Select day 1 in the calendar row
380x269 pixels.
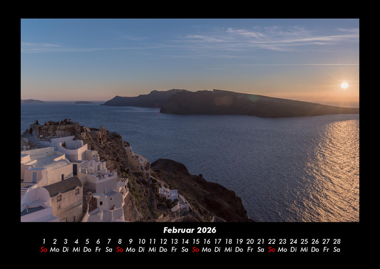[x=44, y=241]
